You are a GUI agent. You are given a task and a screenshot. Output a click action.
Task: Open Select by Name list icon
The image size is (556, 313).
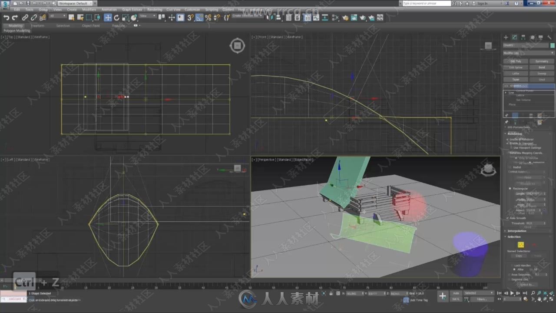pos(80,17)
